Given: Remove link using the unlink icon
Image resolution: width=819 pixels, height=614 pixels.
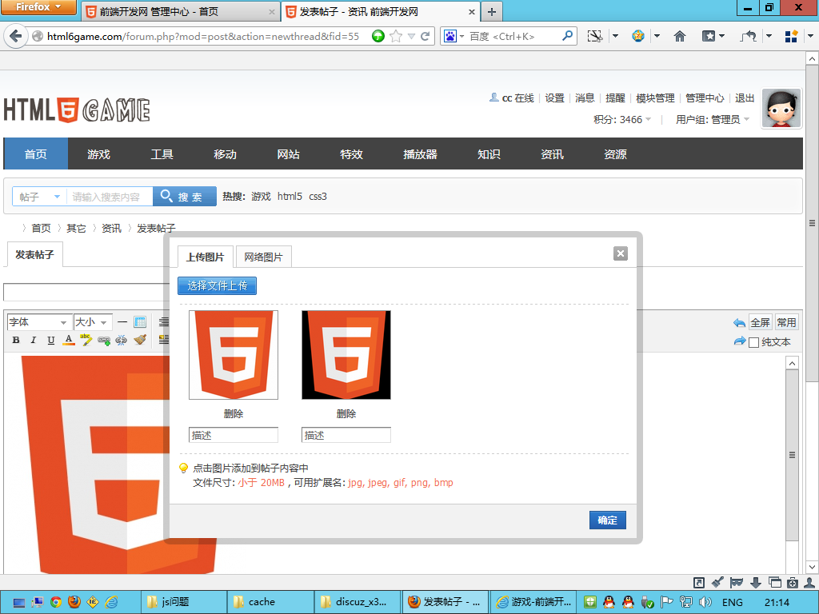Looking at the screenshot, I should point(122,341).
